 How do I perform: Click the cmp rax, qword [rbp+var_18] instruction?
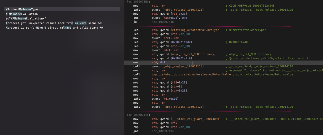[x=162, y=127]
